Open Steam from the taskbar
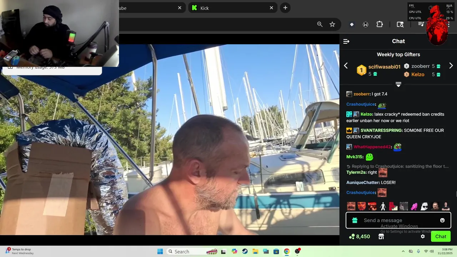457x257 pixels. tap(245, 251)
